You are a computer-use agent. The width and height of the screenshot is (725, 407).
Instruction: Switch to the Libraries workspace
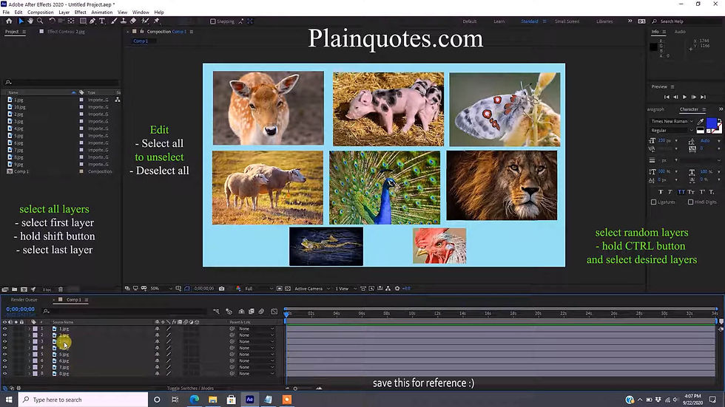pyautogui.click(x=604, y=21)
